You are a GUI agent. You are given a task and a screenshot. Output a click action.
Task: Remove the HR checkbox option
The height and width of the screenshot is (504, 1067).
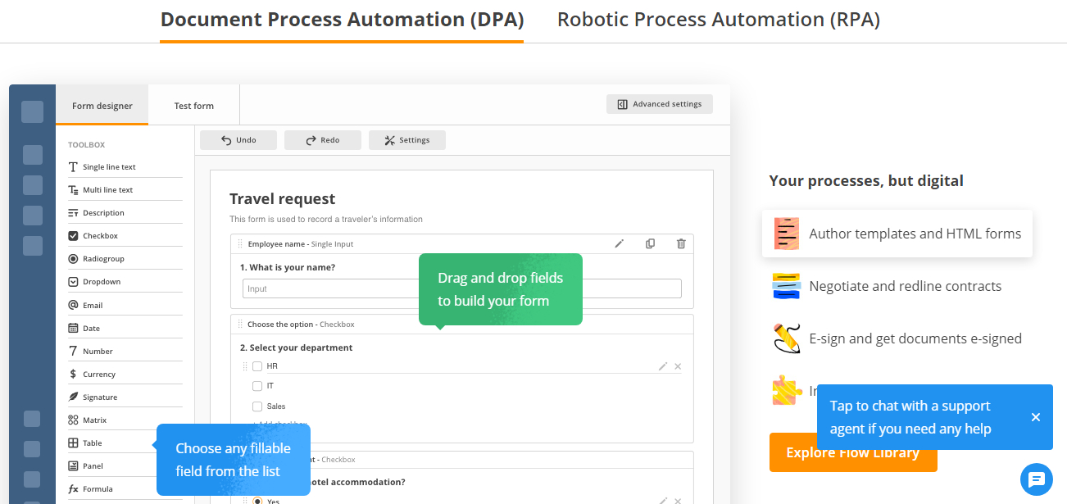pos(678,366)
